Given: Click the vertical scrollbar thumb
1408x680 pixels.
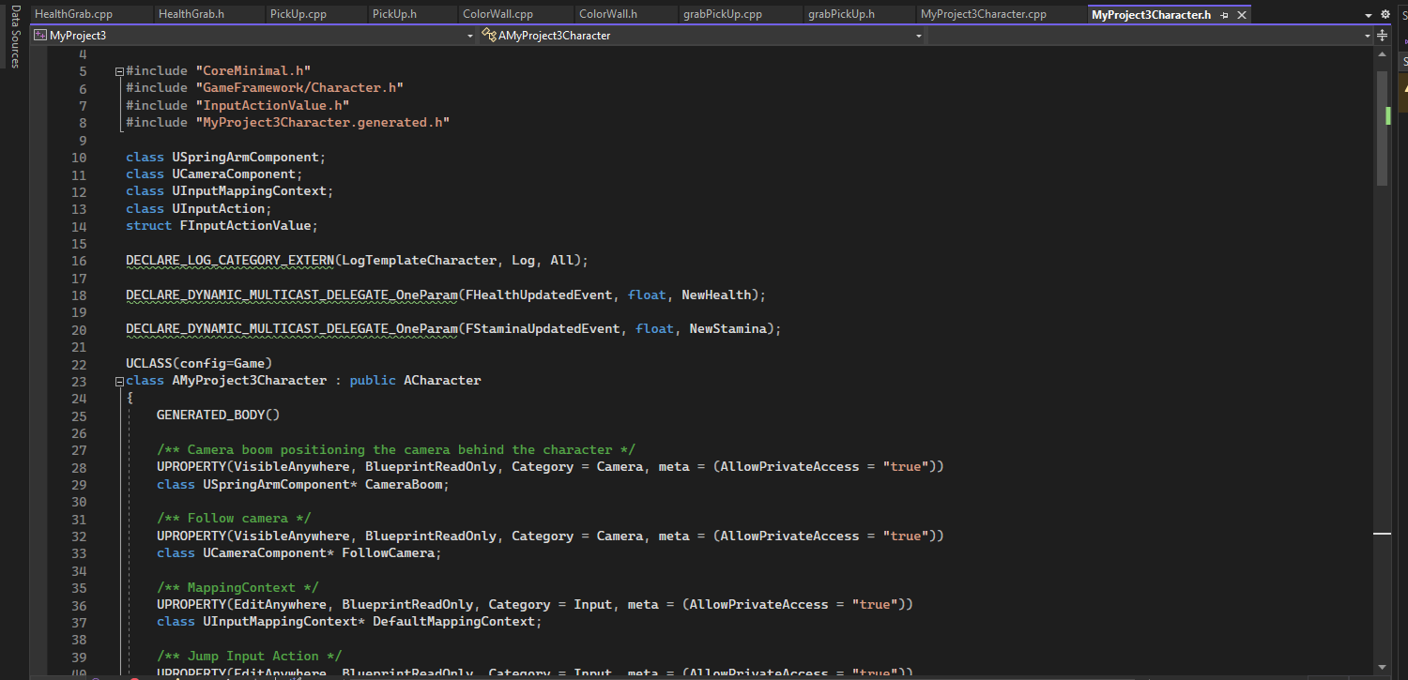Looking at the screenshot, I should click(x=1382, y=128).
